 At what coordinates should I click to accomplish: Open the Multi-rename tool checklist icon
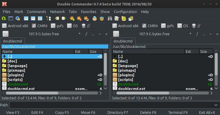(x=117, y=18)
